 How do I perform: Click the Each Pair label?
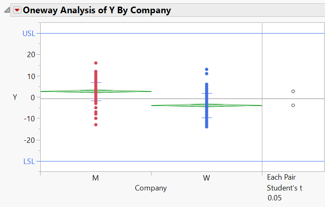281,177
